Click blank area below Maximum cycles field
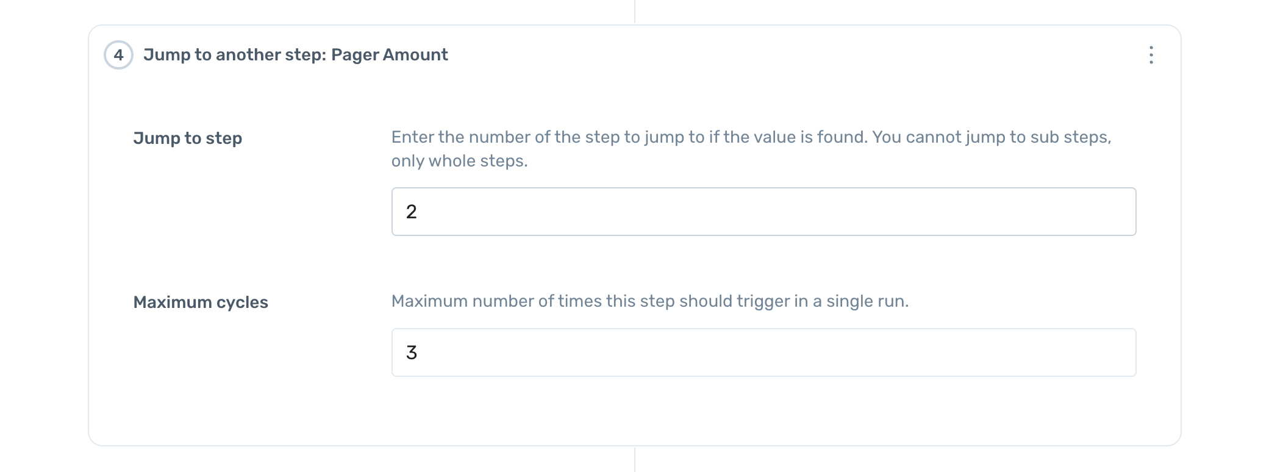The image size is (1283, 472). tap(762, 410)
